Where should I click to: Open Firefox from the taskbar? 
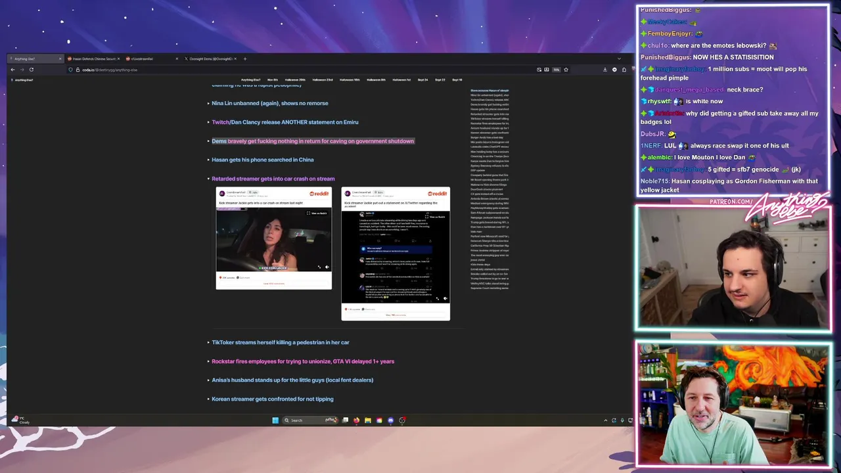357,420
